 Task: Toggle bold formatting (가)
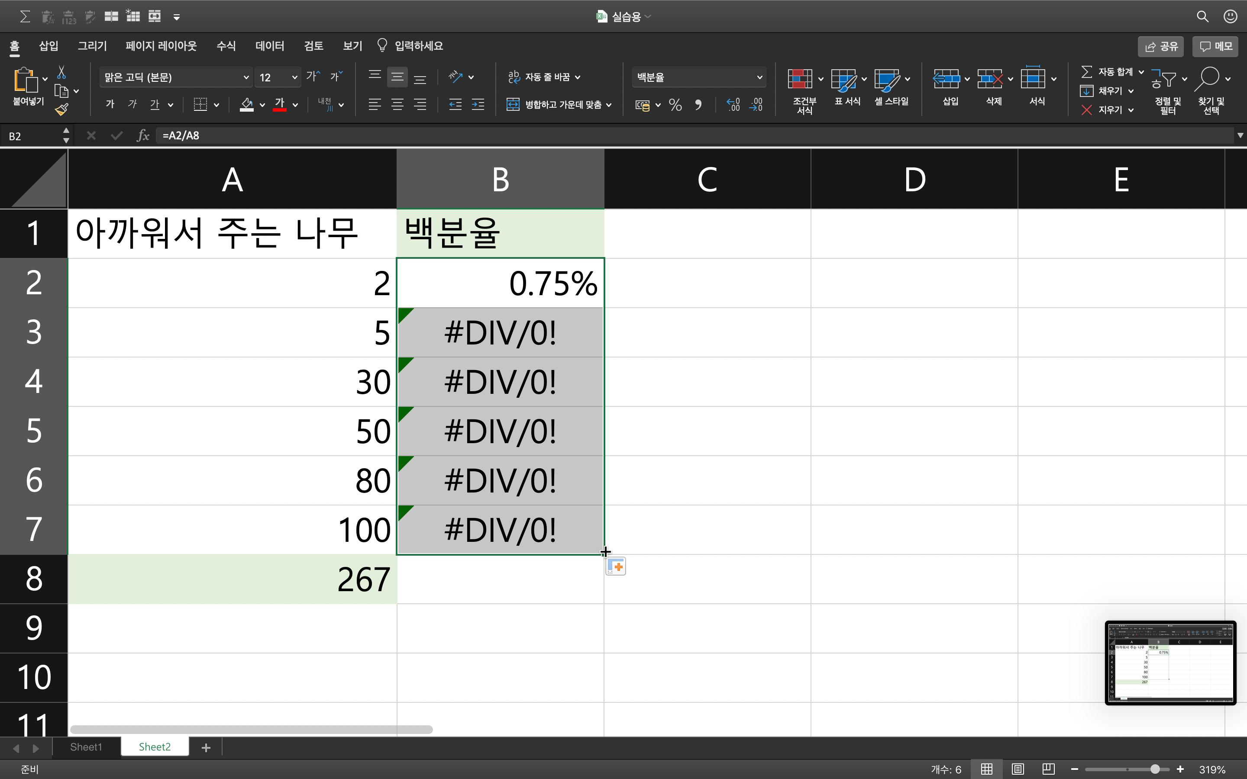(110, 105)
